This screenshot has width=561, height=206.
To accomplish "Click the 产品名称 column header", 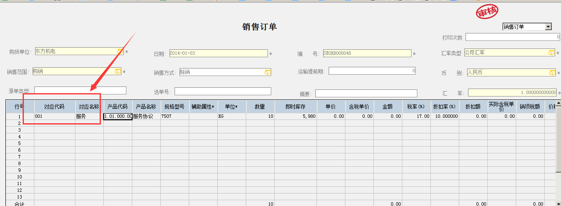I will point(146,107).
